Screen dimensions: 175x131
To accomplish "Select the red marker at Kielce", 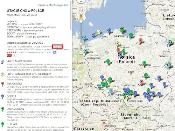I will click(x=142, y=82).
